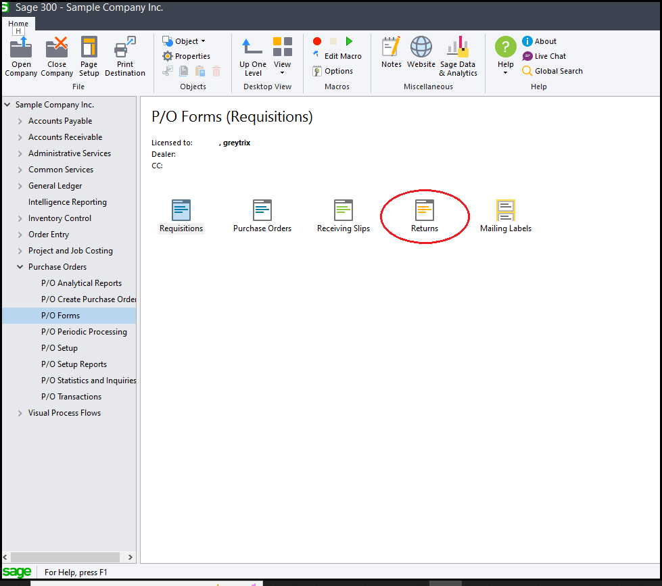Open Global Search
The image size is (662, 586).
pos(552,71)
